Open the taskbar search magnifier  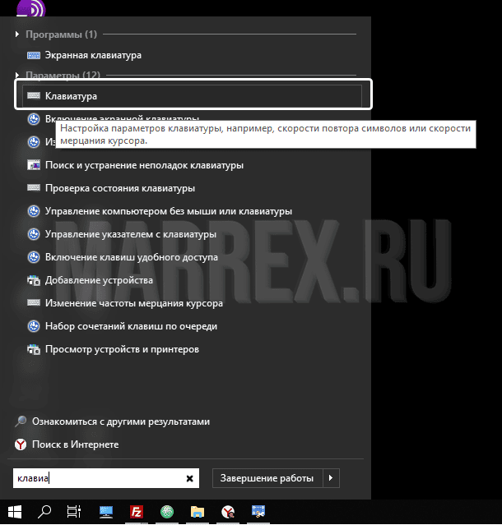[x=44, y=512]
